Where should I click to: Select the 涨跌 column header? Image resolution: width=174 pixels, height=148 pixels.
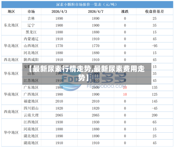click(125, 11)
